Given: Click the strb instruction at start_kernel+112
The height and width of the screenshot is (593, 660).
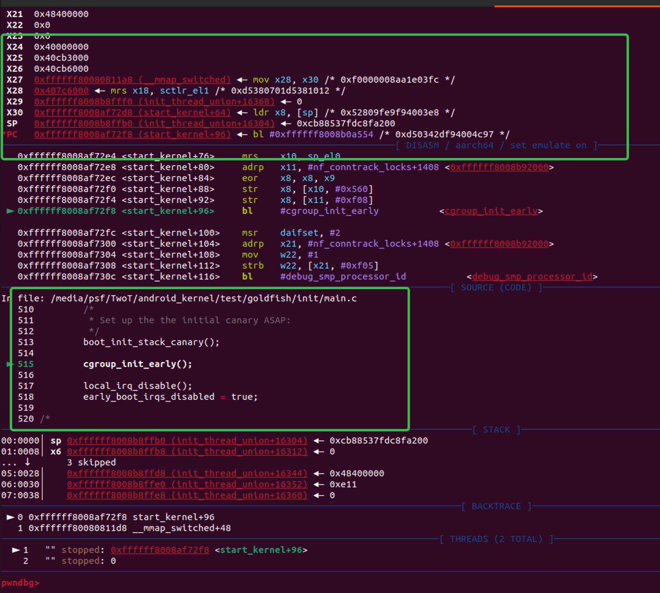Looking at the screenshot, I should [x=253, y=266].
